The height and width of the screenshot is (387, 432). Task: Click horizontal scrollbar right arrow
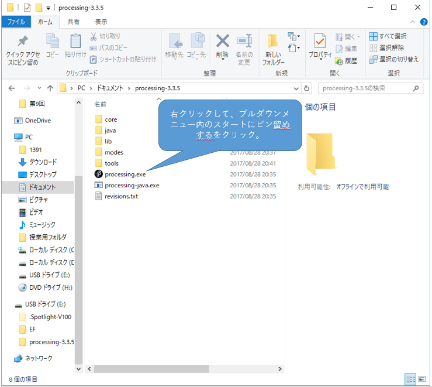pos(280,369)
